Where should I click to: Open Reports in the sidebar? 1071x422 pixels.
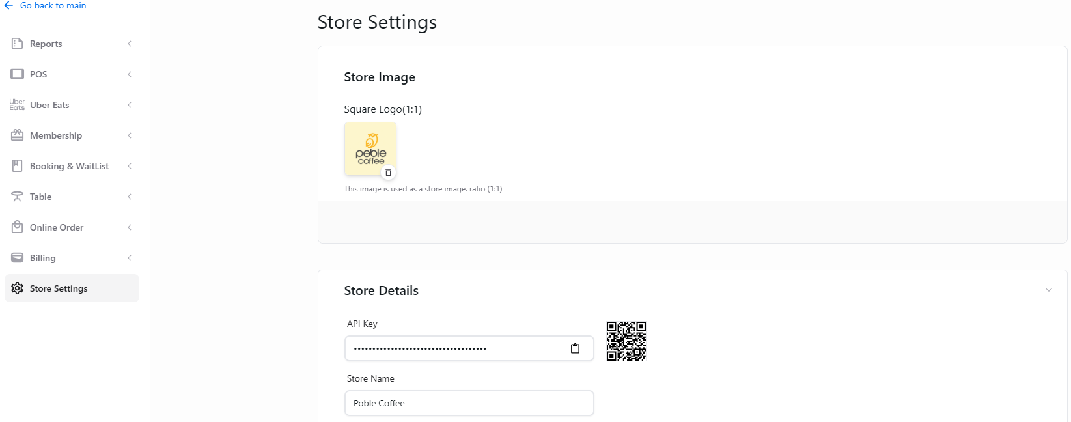(72, 44)
